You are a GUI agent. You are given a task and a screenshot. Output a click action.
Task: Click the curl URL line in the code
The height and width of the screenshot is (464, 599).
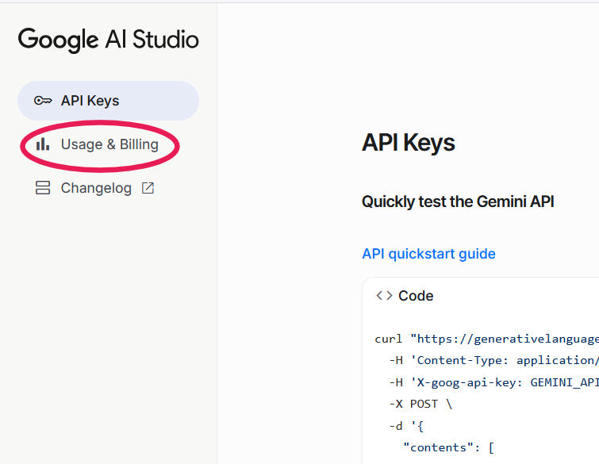486,339
